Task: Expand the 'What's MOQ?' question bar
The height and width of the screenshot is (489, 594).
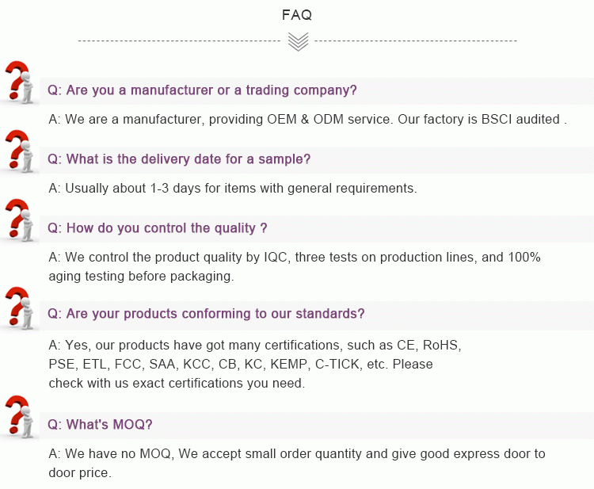Action: (x=100, y=425)
